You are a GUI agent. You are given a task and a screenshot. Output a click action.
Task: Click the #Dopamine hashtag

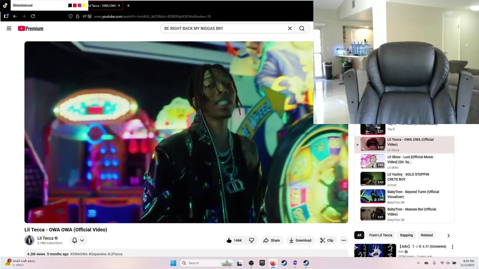(x=97, y=254)
